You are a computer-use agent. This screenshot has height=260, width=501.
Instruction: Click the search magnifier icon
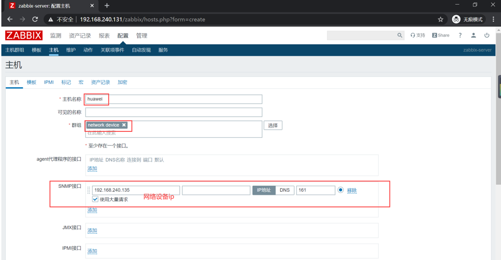399,35
